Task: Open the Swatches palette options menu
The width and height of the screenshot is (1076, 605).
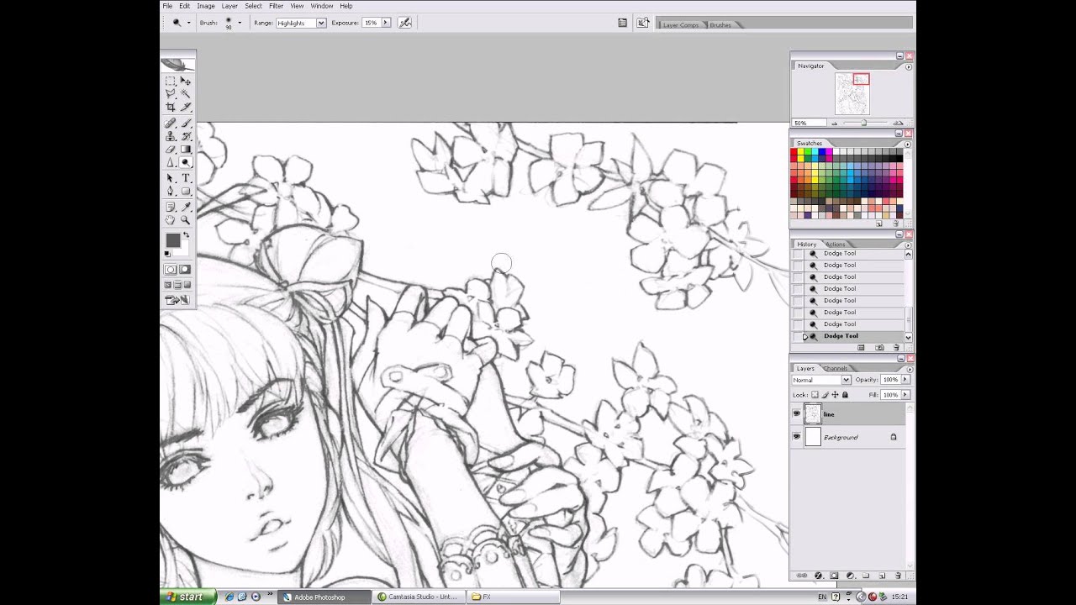Action: 908,144
